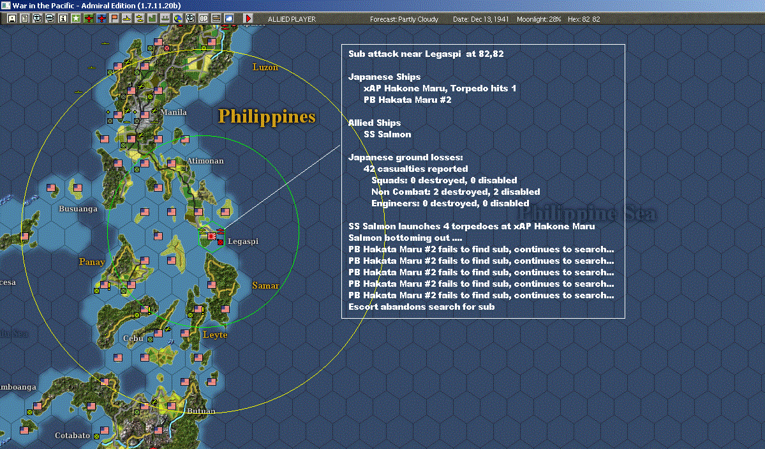Viewport: 765px width, 449px height.
Task: Click 'Japanese ground losses:' heading
Action: 405,157
